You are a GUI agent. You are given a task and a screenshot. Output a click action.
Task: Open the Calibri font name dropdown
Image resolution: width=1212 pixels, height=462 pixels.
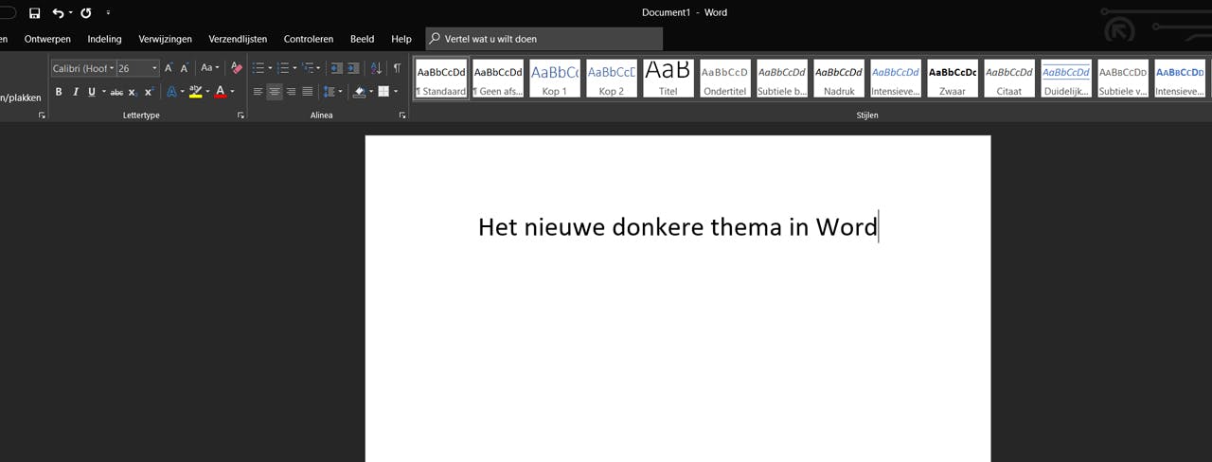pos(112,68)
